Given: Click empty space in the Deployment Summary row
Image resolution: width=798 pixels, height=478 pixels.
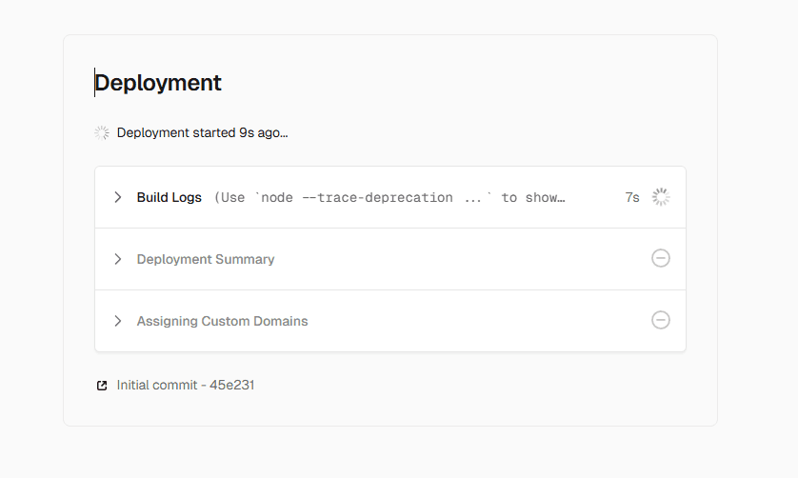Looking at the screenshot, I should pyautogui.click(x=457, y=259).
